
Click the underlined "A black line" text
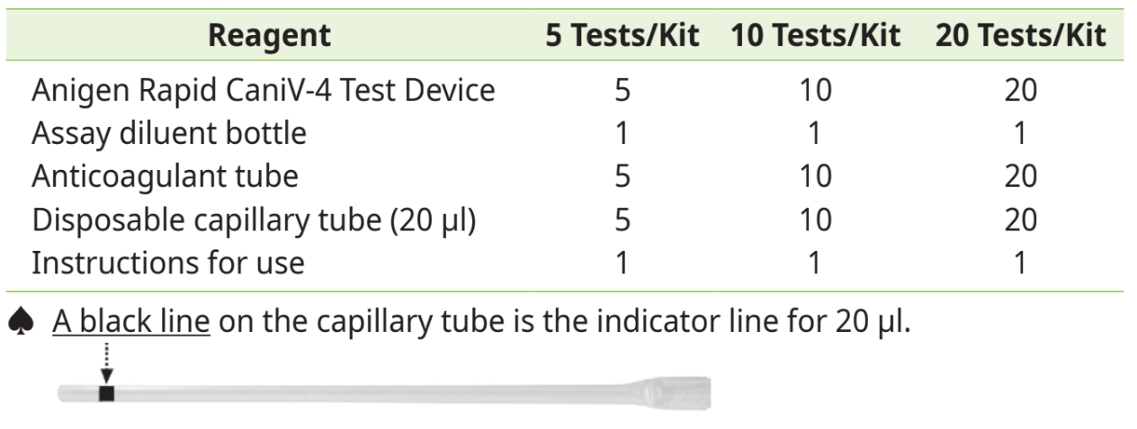point(130,321)
